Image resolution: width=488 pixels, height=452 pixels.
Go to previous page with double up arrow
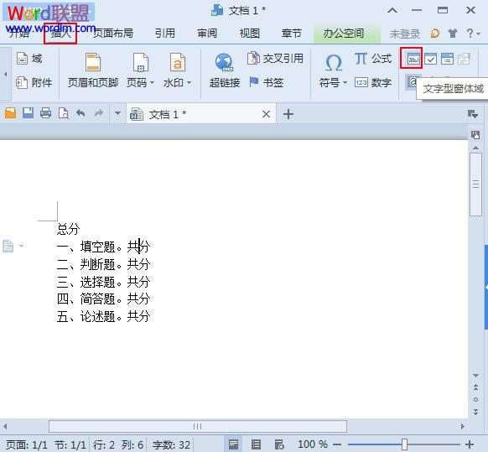click(476, 387)
